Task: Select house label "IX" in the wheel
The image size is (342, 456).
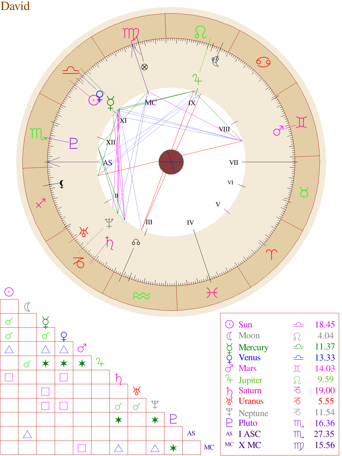Action: click(192, 103)
